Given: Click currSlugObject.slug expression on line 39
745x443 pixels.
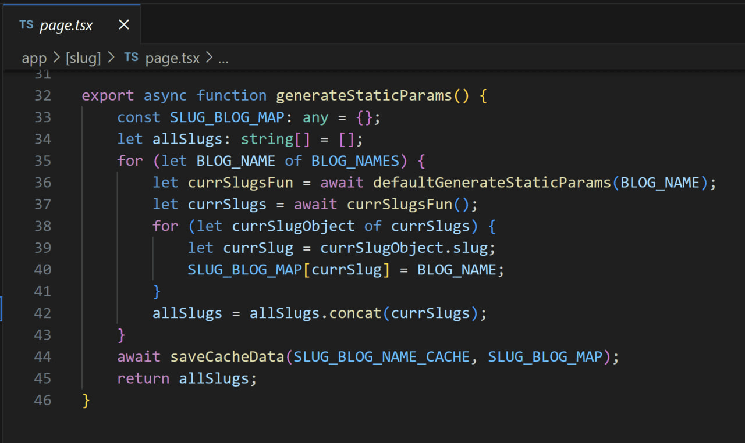Looking at the screenshot, I should (403, 248).
